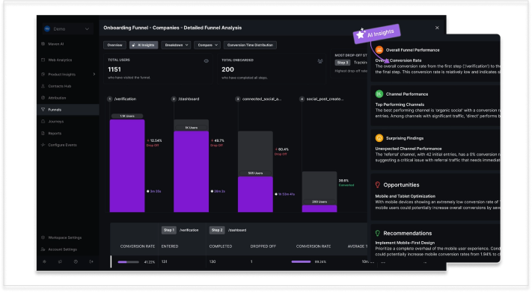Expand the Demo workspace dropdown arrow
Viewport: 532px width, 292px height.
click(x=87, y=29)
